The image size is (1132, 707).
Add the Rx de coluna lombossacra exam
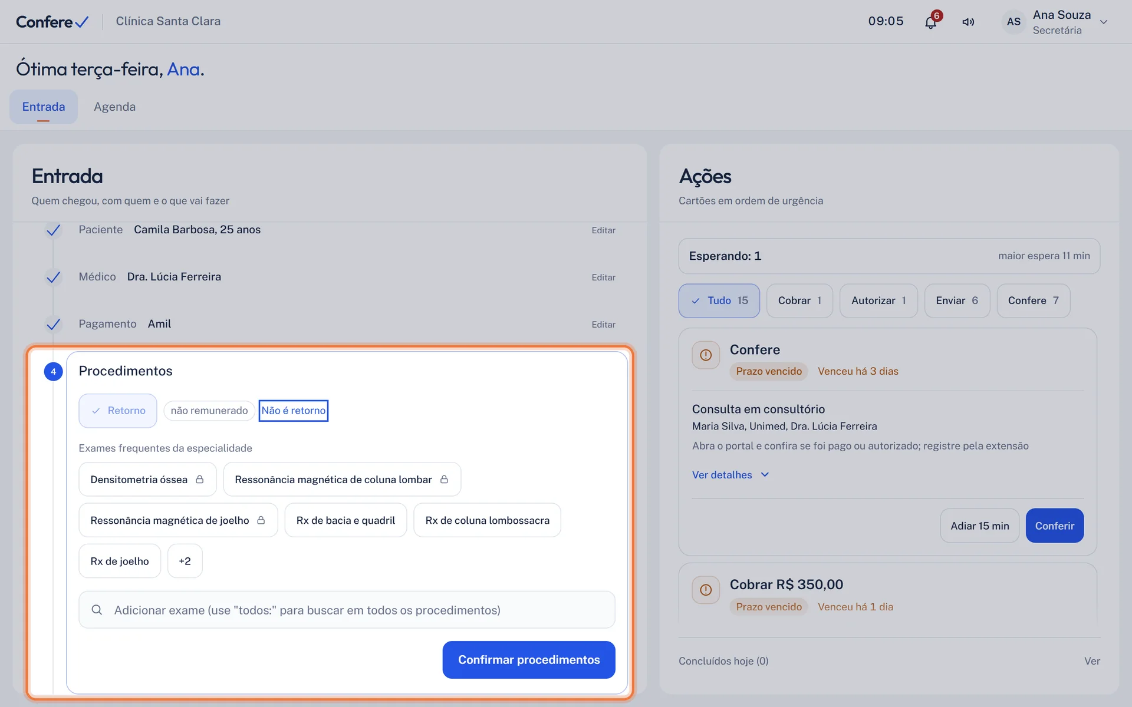[487, 520]
